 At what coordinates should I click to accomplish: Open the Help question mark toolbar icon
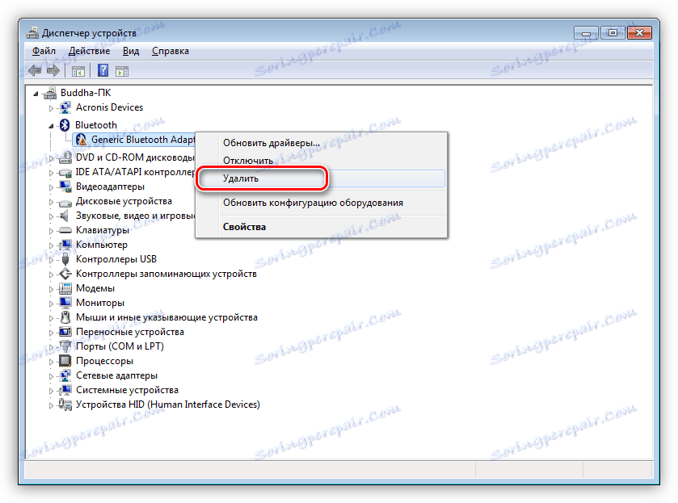103,70
